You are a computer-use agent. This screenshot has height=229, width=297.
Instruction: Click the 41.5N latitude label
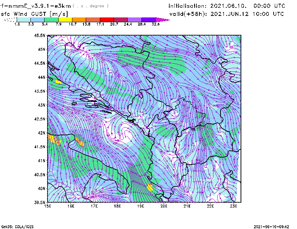40,147
